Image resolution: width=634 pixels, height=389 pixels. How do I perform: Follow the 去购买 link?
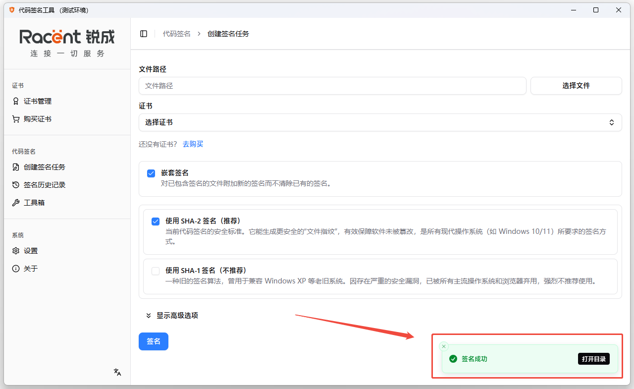[x=193, y=144]
